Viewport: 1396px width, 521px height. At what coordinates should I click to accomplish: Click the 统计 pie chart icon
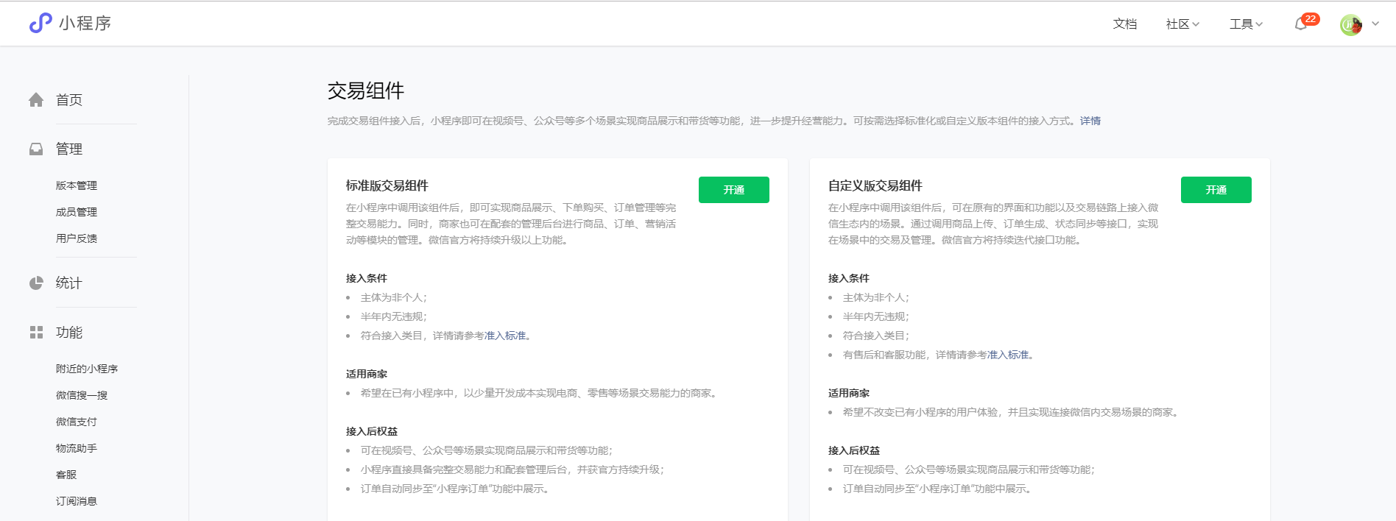click(x=36, y=283)
